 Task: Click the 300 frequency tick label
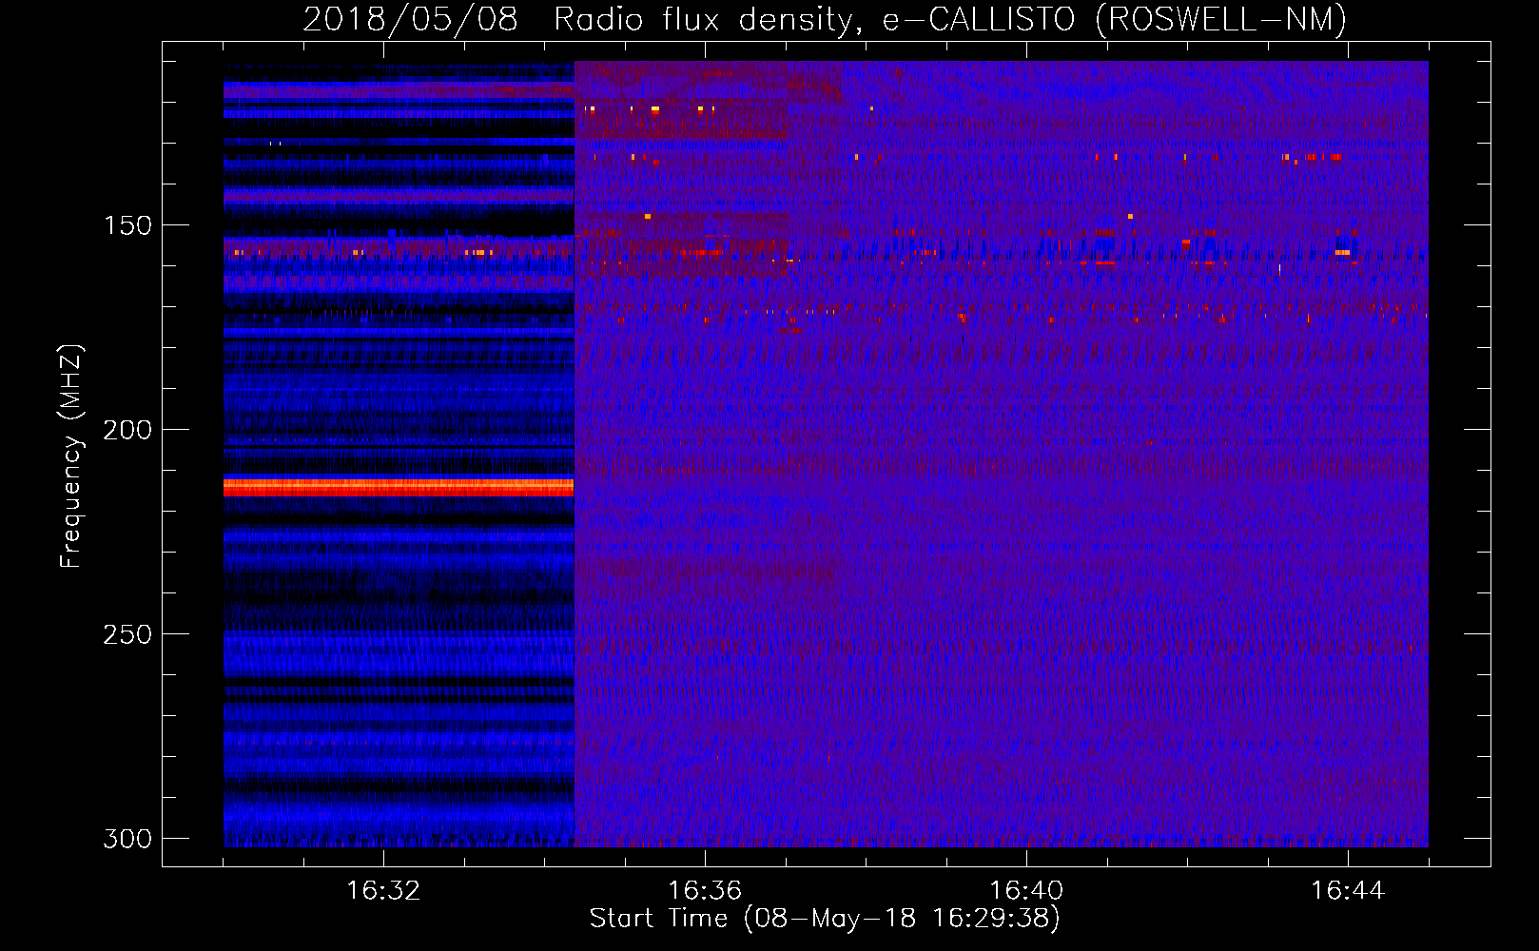[127, 839]
